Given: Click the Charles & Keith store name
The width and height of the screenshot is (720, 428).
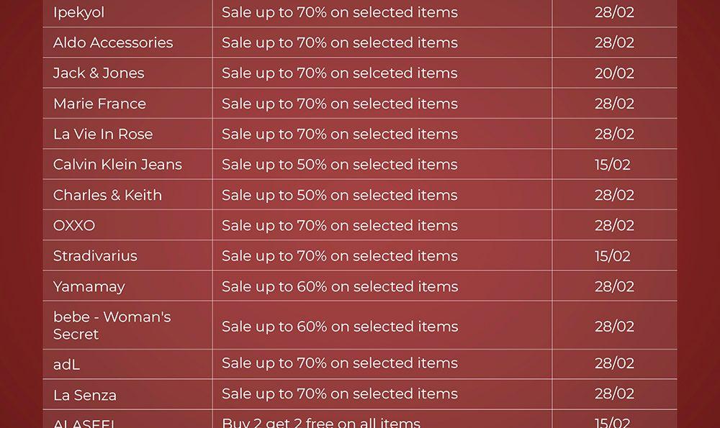Looking at the screenshot, I should pyautogui.click(x=107, y=195).
